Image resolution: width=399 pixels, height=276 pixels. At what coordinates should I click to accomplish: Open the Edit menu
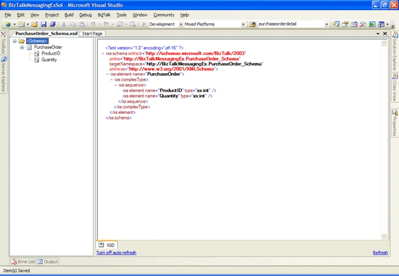[x=20, y=15]
